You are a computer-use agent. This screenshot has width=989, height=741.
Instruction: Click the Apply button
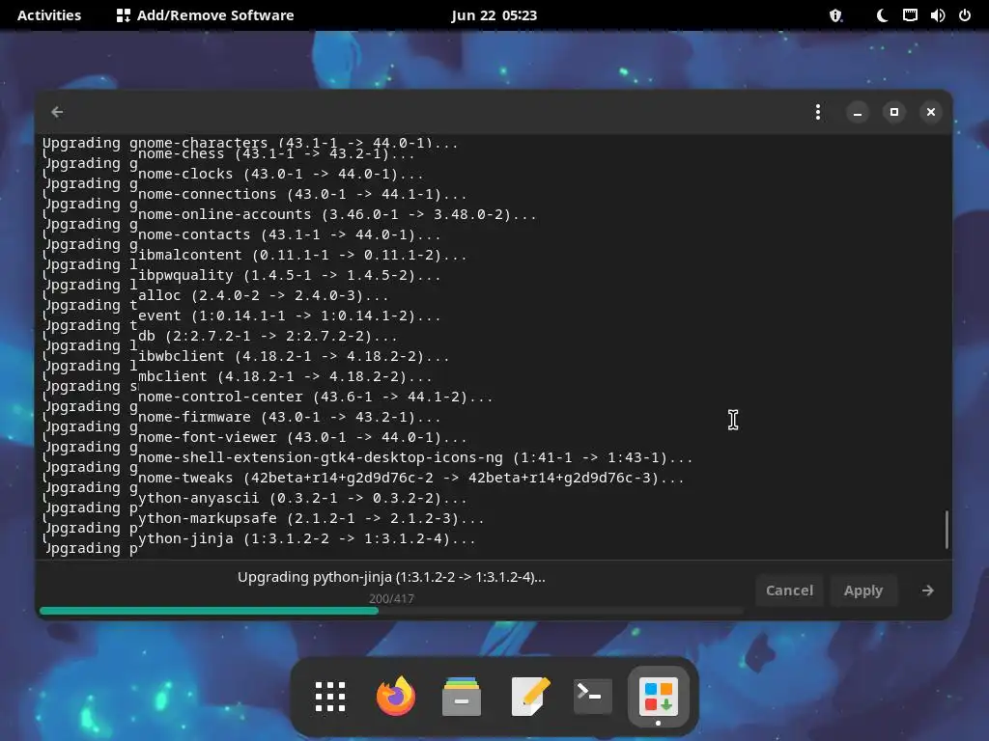[863, 590]
